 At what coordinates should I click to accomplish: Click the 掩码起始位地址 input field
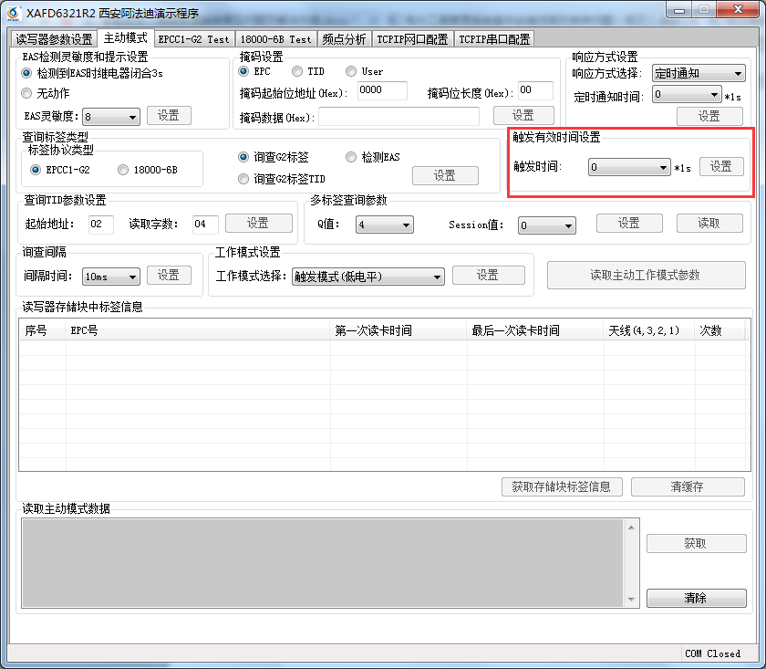(381, 90)
